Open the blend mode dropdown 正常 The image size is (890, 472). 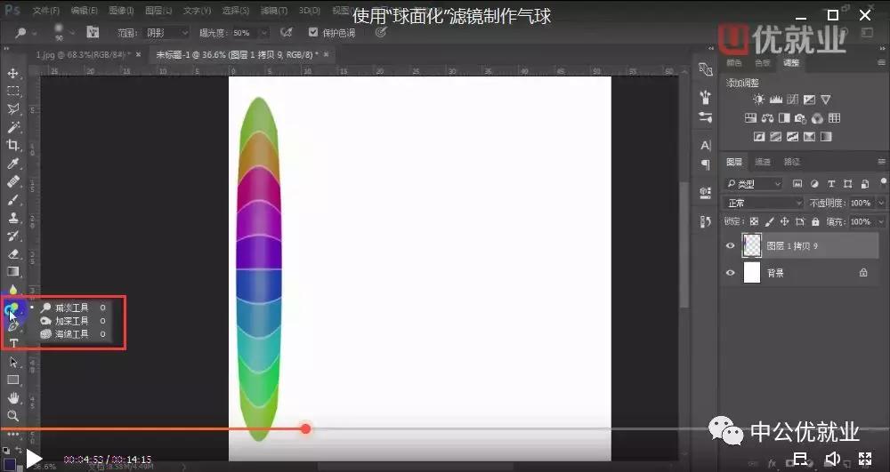coord(763,203)
